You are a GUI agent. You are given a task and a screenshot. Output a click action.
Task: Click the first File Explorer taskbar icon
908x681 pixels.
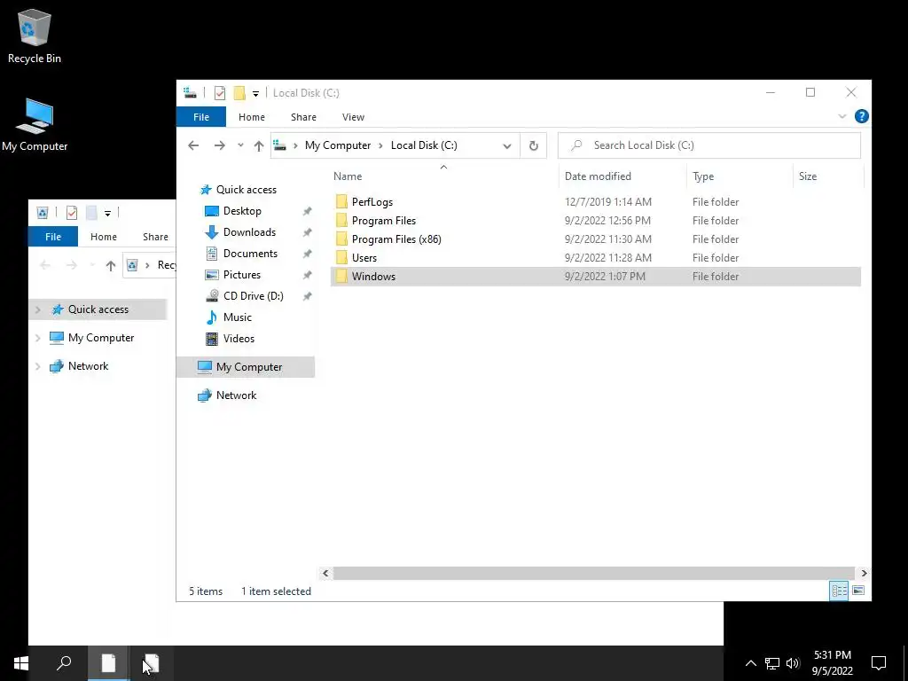pyautogui.click(x=108, y=663)
